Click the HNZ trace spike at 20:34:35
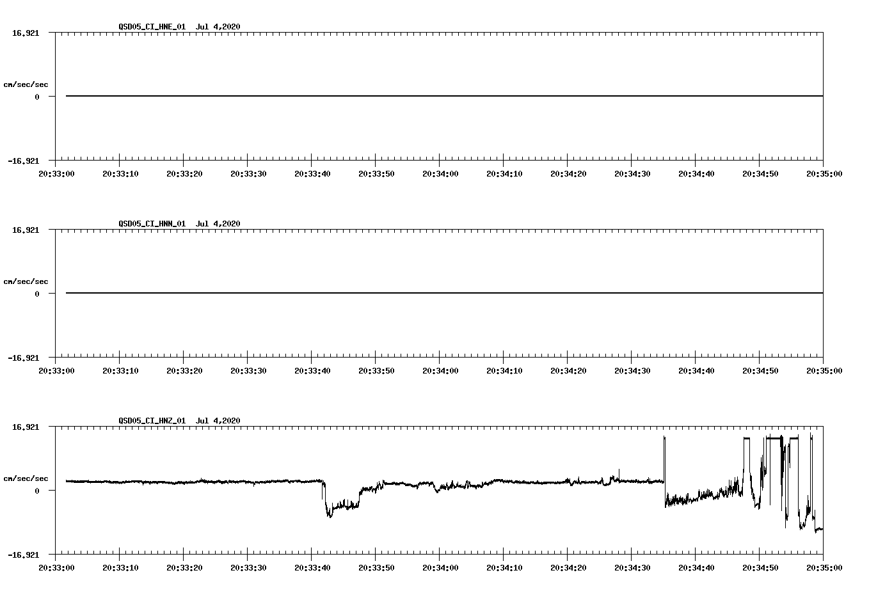Image resolution: width=869 pixels, height=591 pixels. coord(664,461)
